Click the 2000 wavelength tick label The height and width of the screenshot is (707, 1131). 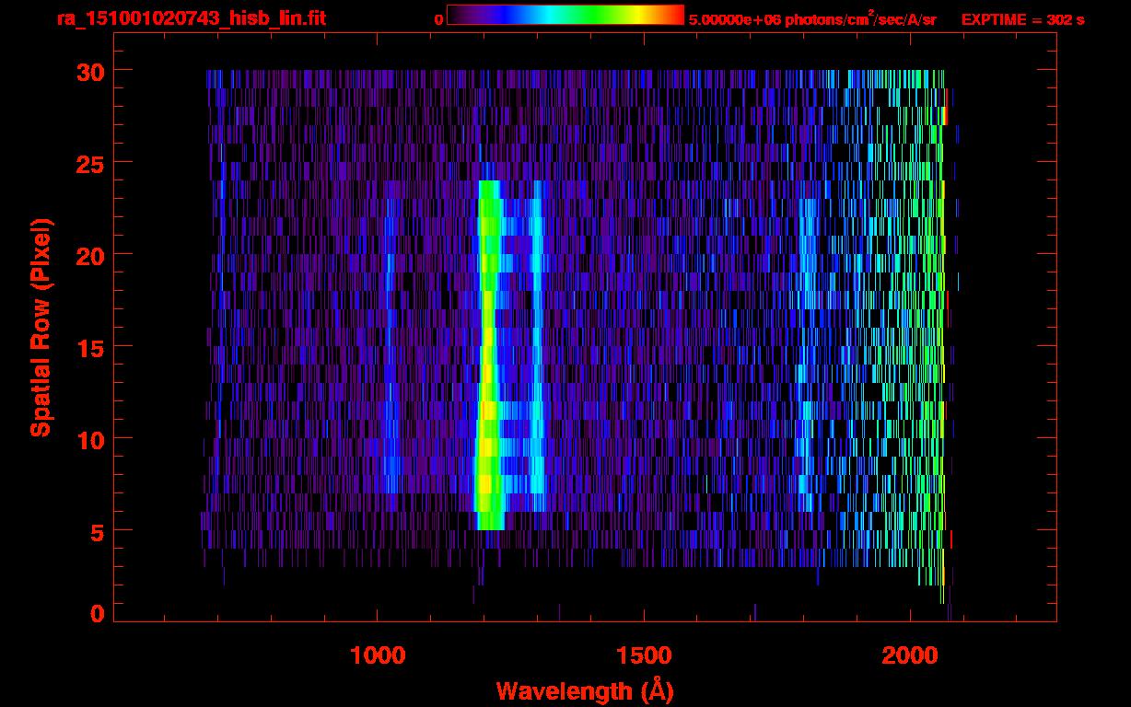(x=910, y=655)
